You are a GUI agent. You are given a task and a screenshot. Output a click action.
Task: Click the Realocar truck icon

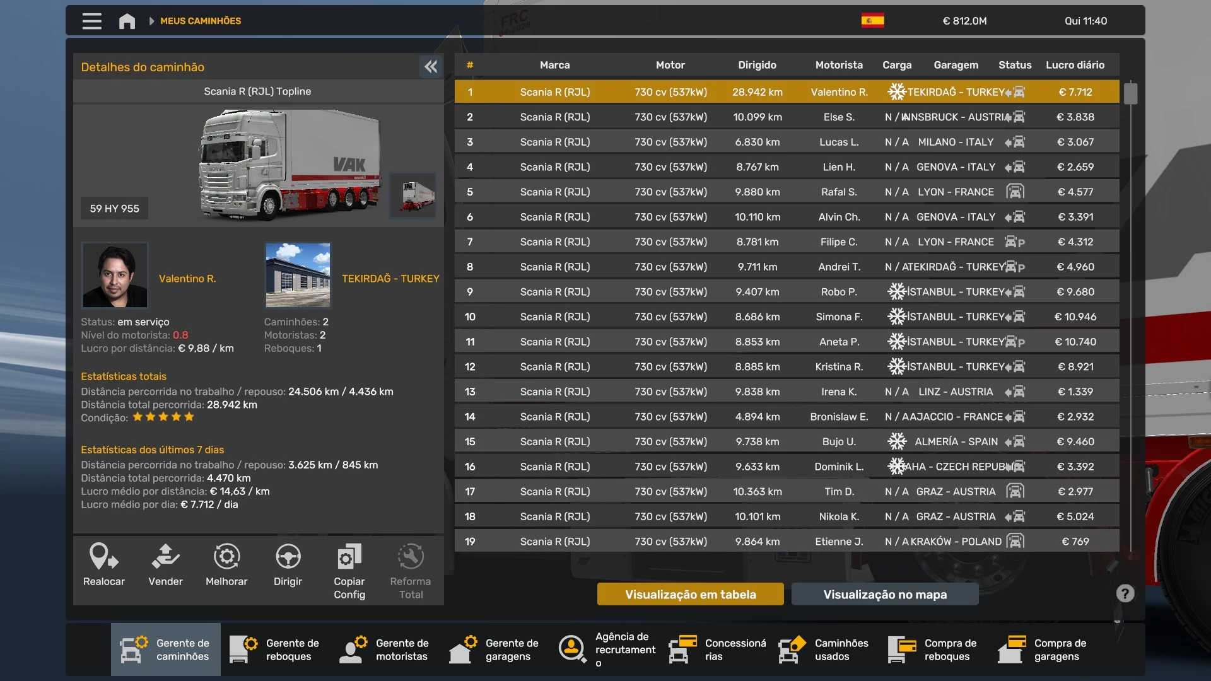(103, 557)
